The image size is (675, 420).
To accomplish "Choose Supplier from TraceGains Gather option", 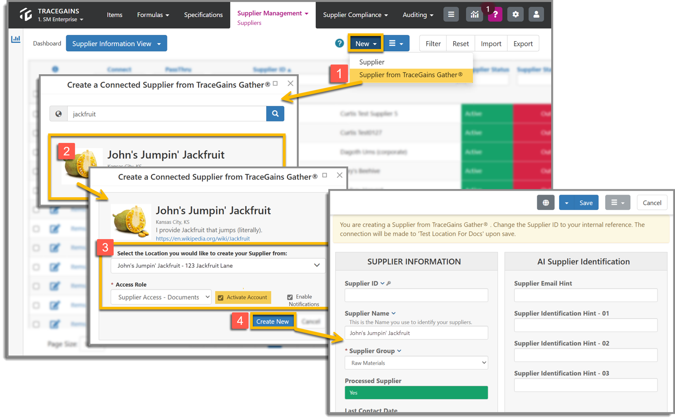I will point(411,75).
